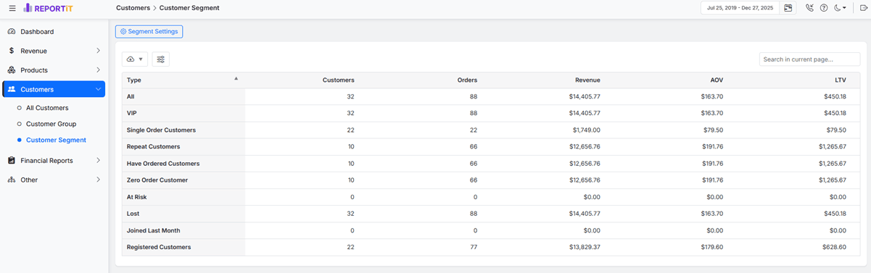Select the Customers sidebar menu
The image size is (871, 273).
(54, 89)
